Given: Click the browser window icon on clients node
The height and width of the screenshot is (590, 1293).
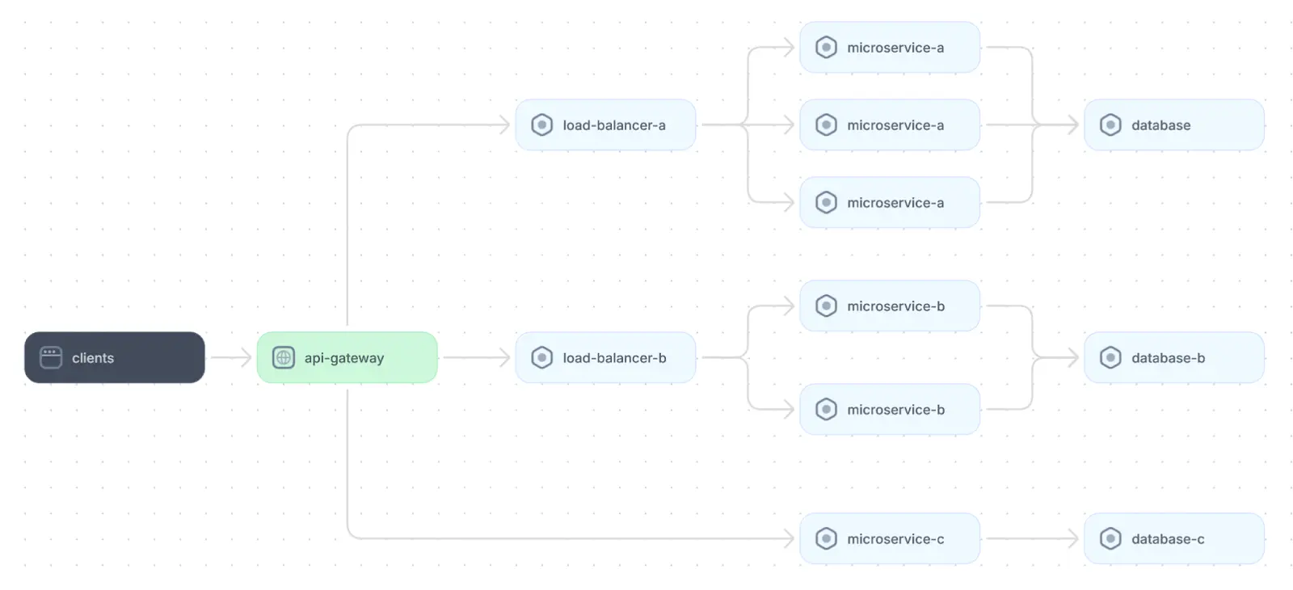Looking at the screenshot, I should pyautogui.click(x=51, y=357).
